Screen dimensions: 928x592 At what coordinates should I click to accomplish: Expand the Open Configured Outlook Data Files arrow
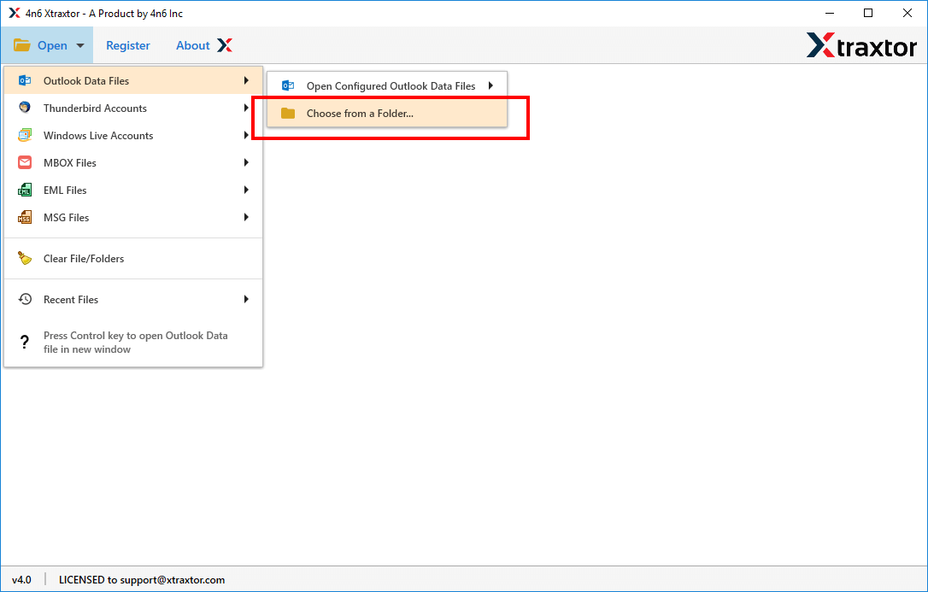[490, 85]
